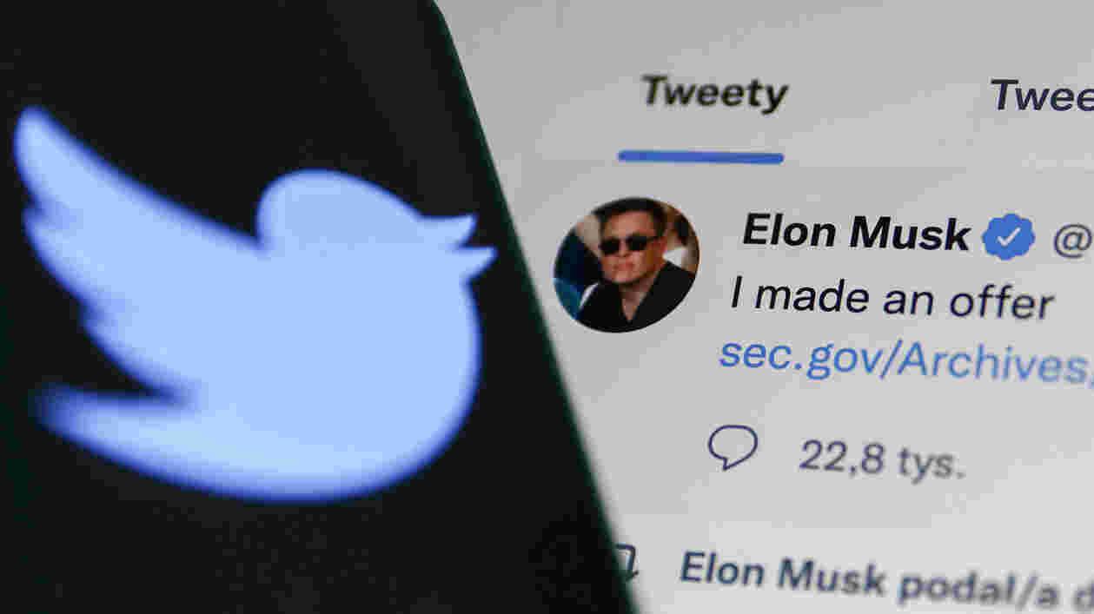Click the word 'Archives' in the blue link

coord(991,362)
